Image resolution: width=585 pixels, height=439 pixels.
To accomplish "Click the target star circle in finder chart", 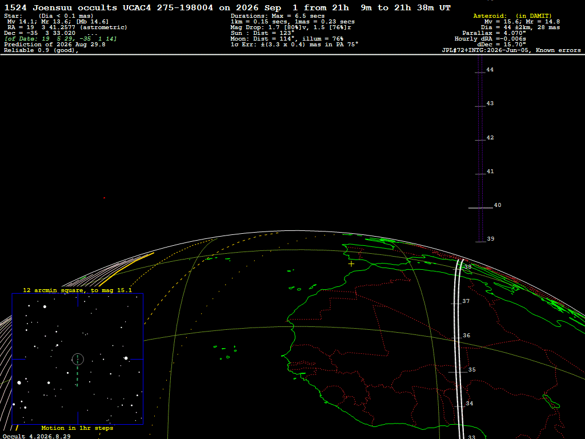I will tap(78, 360).
